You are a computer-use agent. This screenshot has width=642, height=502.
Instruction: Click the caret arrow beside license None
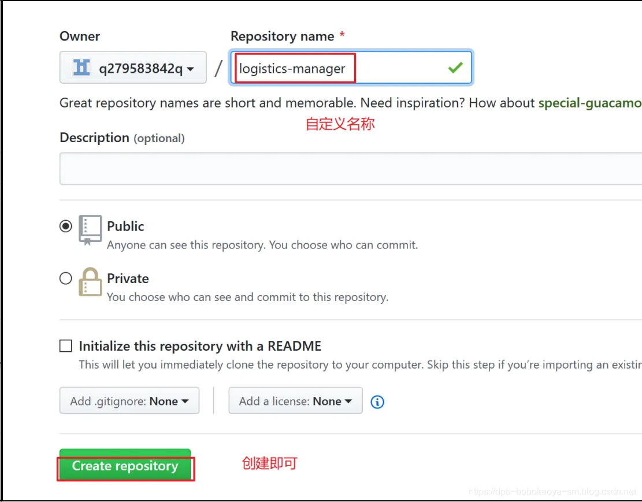tap(348, 401)
